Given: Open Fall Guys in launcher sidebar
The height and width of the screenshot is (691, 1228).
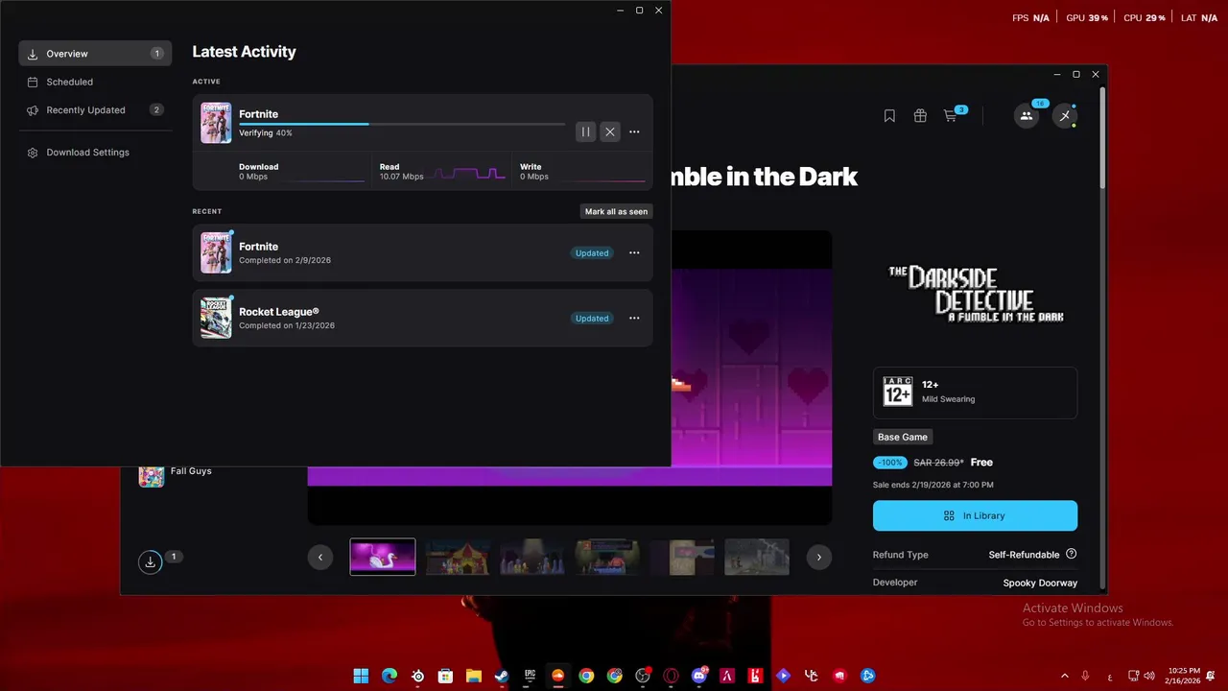Looking at the screenshot, I should click(x=177, y=474).
